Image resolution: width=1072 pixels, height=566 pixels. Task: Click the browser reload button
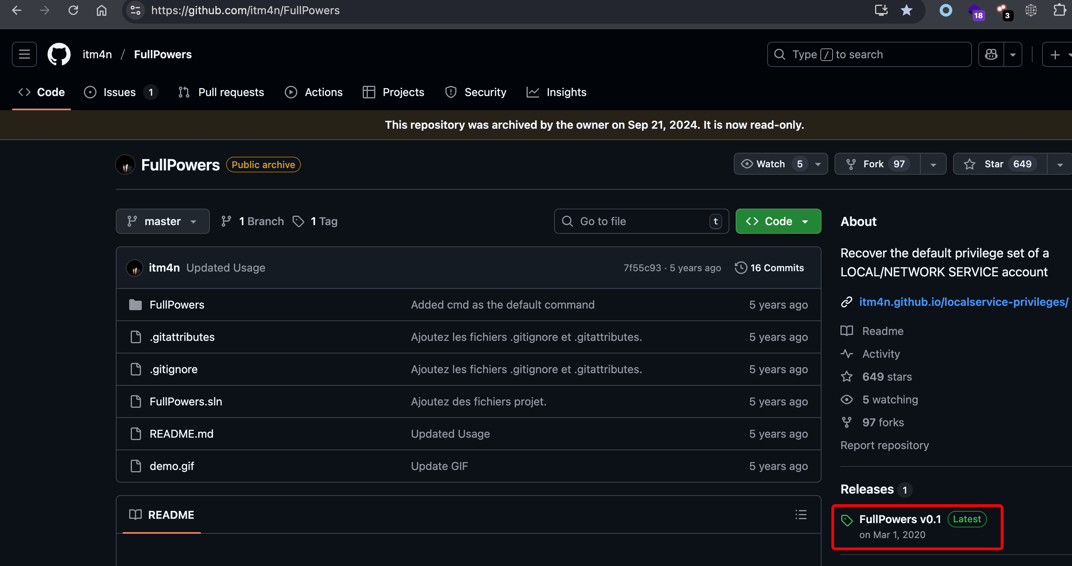pos(73,10)
